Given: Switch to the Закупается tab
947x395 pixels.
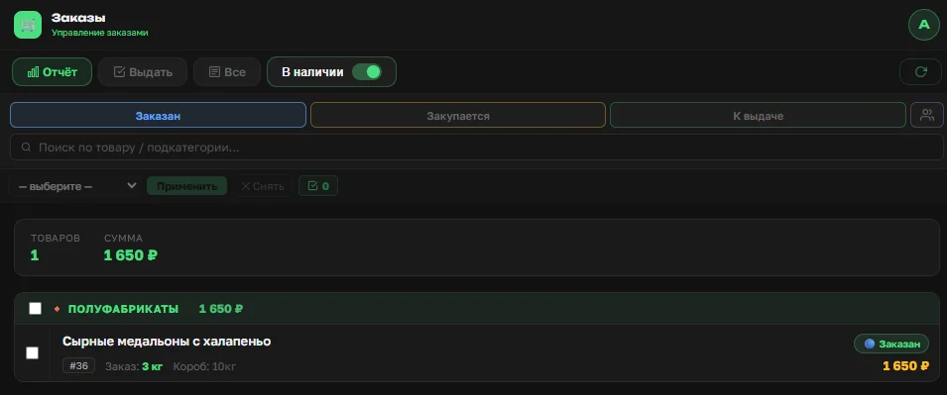Looking at the screenshot, I should click(x=458, y=115).
